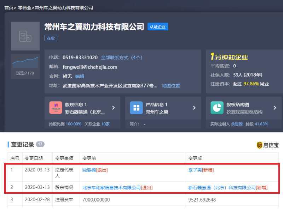Open the 李子夷[新增] person link
The width and height of the screenshot is (283, 211).
click(194, 170)
